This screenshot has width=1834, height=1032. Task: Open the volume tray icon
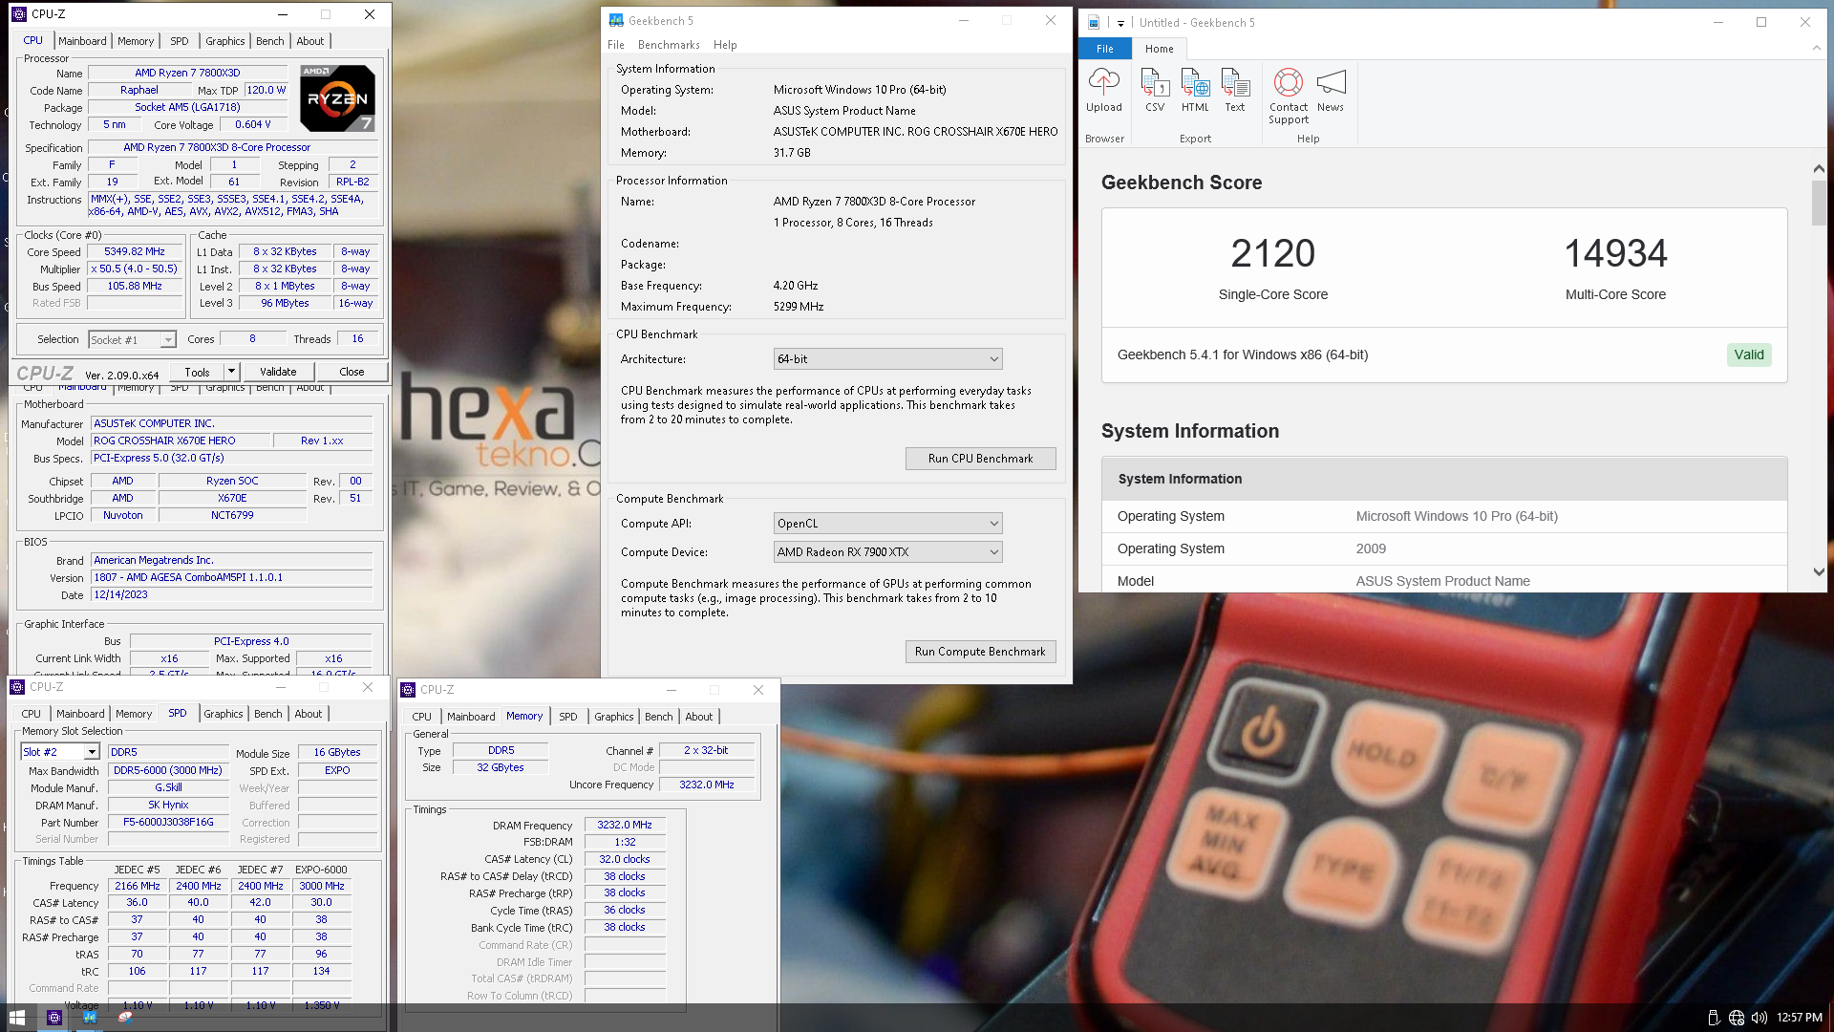pos(1759,1018)
